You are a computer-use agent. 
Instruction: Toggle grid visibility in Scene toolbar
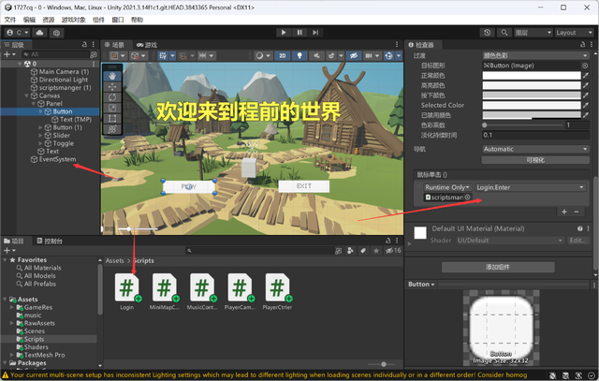[163, 56]
